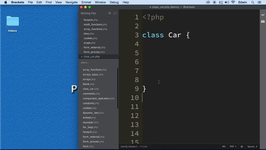Click the closing brace on line 9

coord(144,89)
